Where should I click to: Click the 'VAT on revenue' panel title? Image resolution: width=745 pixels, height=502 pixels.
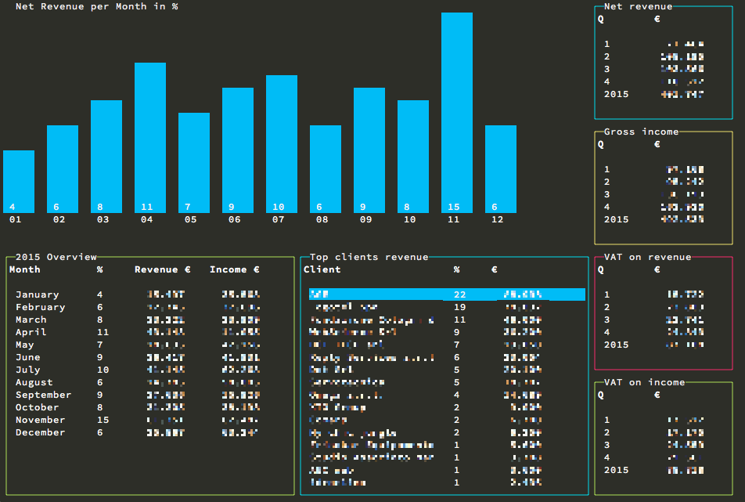648,257
